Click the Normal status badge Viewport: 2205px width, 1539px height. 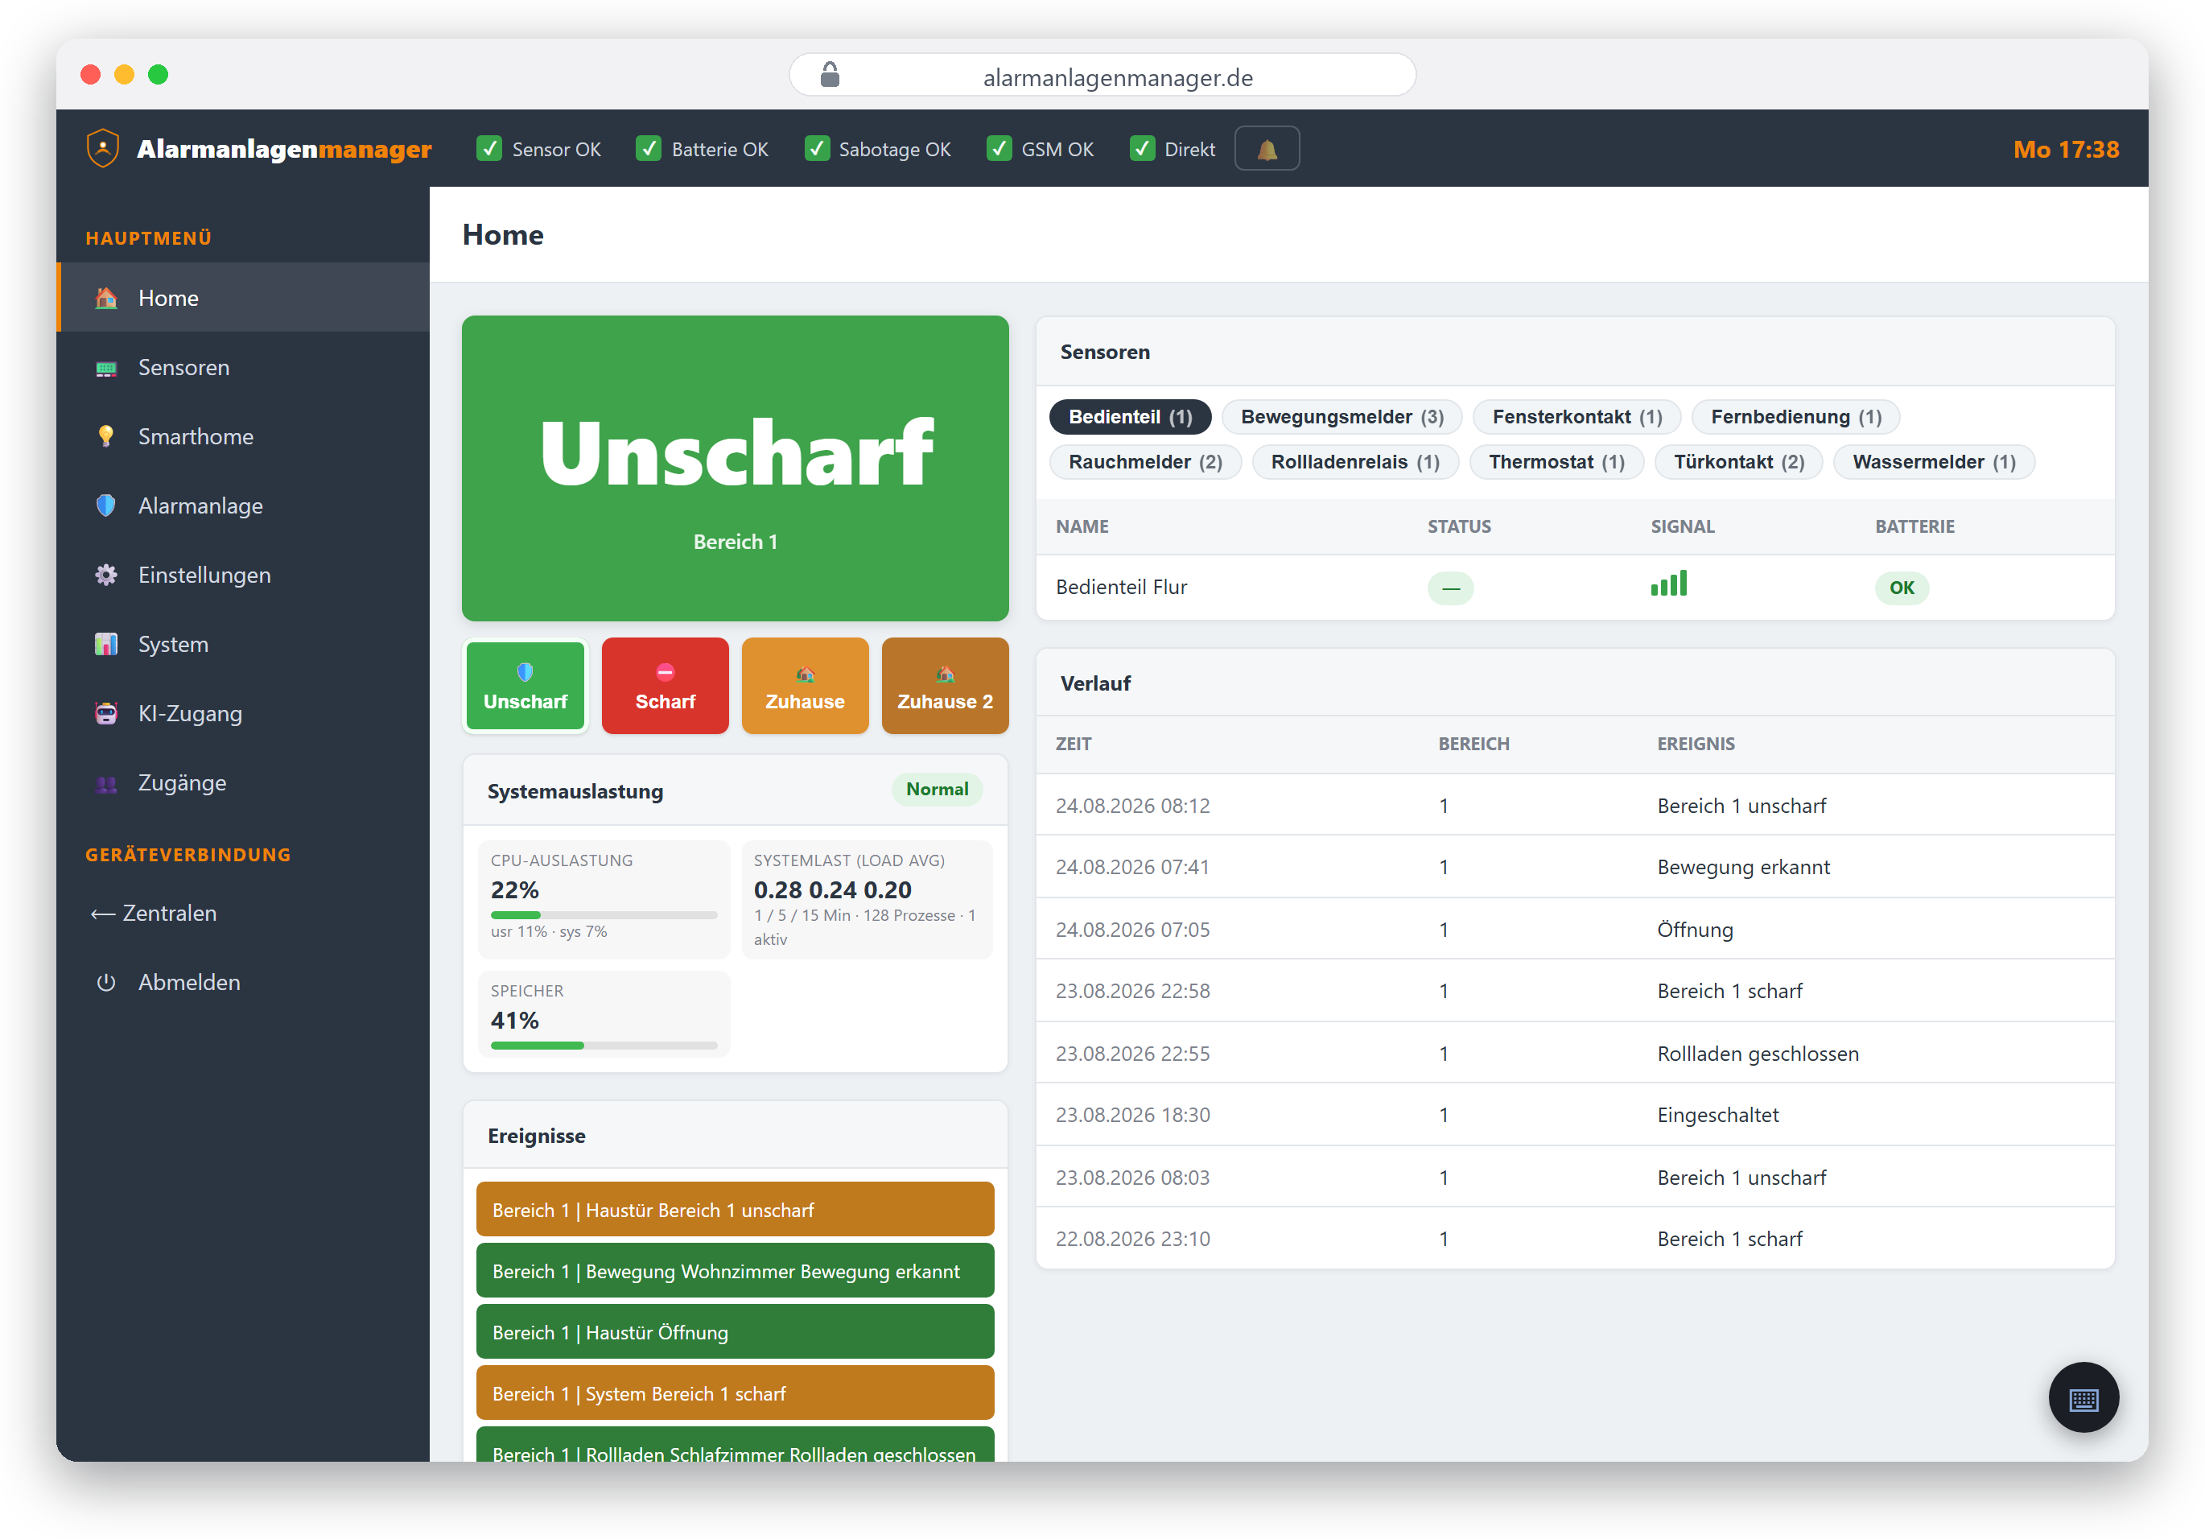[938, 789]
